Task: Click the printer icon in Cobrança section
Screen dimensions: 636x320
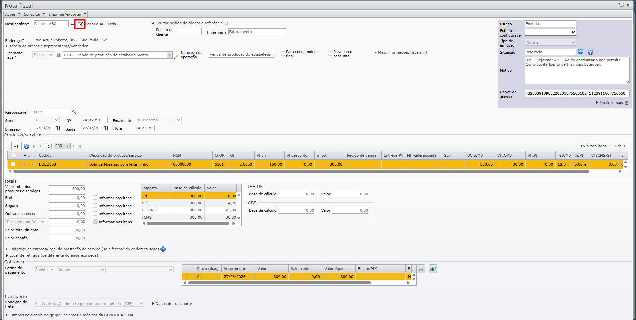Action: 421,269
